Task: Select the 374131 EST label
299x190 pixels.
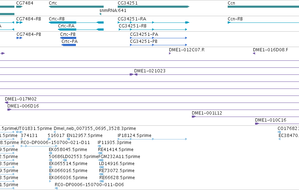Action: tap(29, 136)
